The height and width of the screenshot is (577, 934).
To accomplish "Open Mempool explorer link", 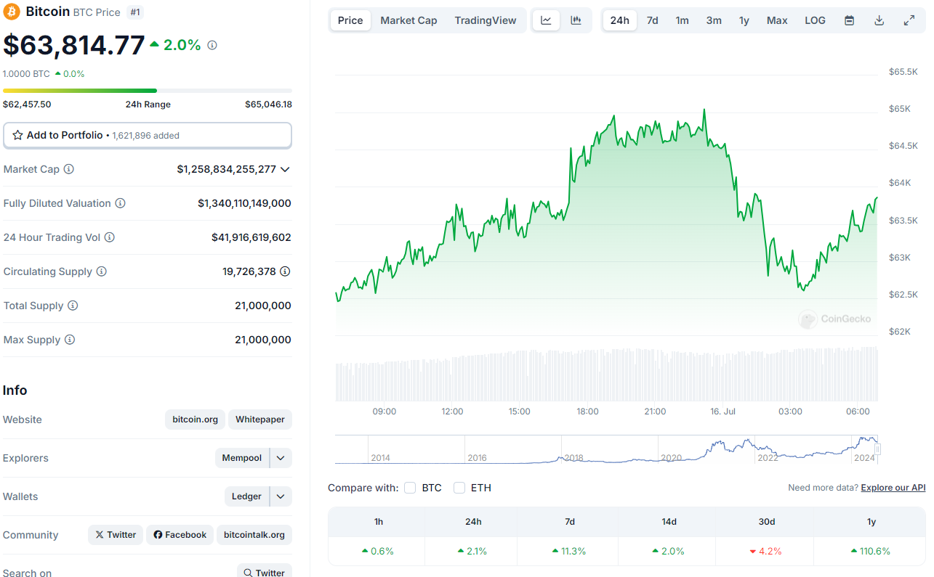I will [x=242, y=458].
